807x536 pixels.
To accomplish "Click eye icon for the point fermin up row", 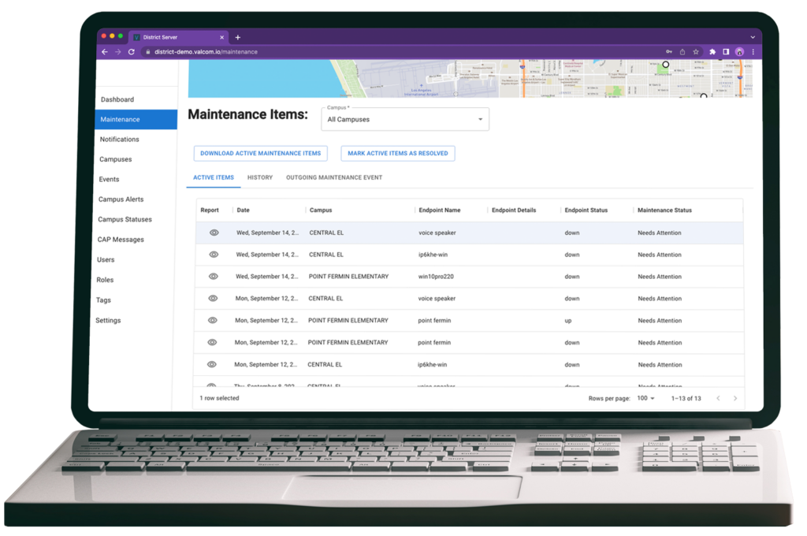I will [x=213, y=321].
